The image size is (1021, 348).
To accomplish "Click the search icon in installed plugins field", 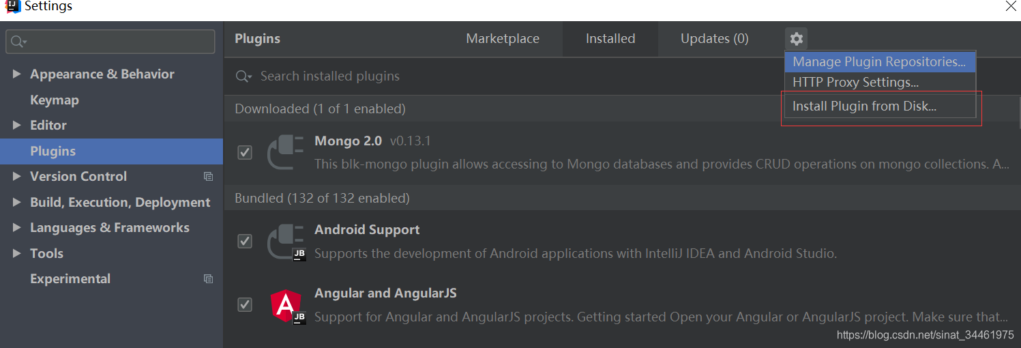I will tap(243, 76).
